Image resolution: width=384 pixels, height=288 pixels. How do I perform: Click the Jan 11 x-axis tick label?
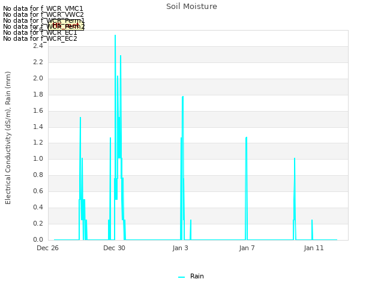tap(314, 248)
